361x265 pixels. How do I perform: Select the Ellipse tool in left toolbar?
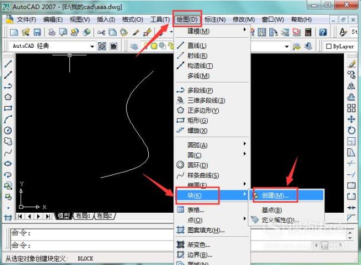[x=8, y=163]
